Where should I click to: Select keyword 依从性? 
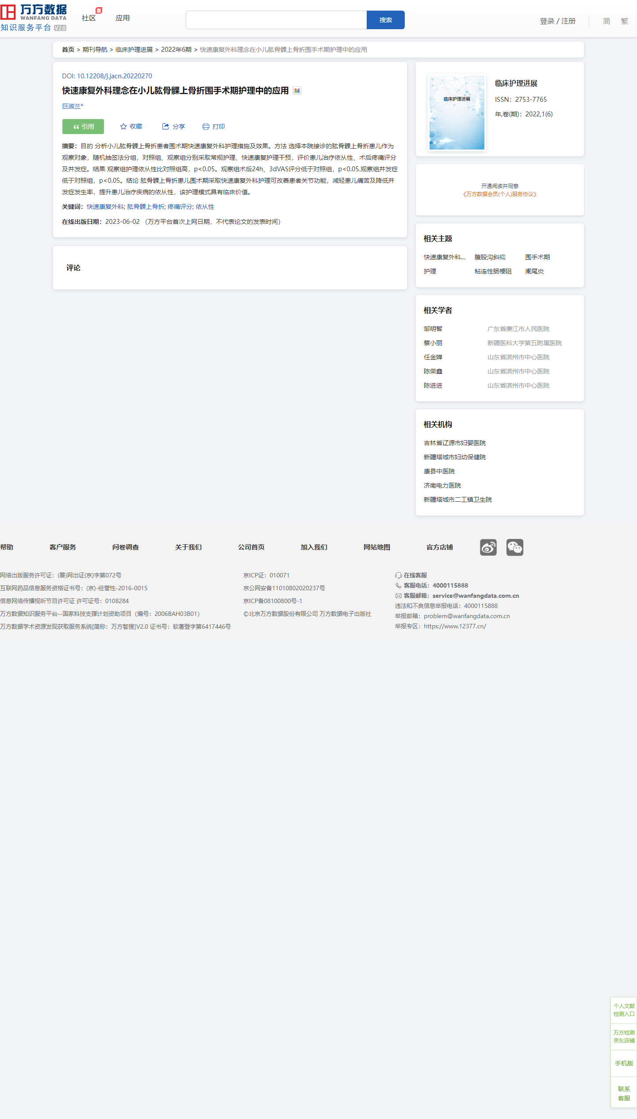(x=205, y=207)
